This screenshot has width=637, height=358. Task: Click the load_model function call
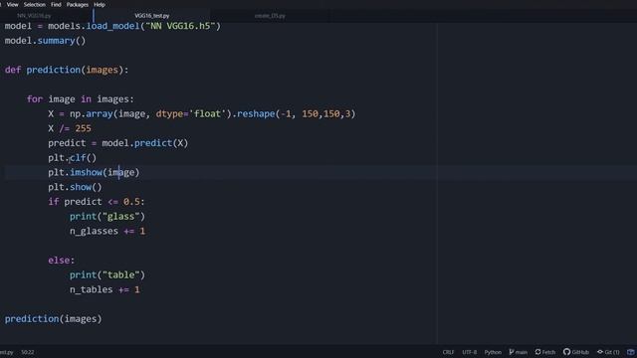click(x=112, y=26)
